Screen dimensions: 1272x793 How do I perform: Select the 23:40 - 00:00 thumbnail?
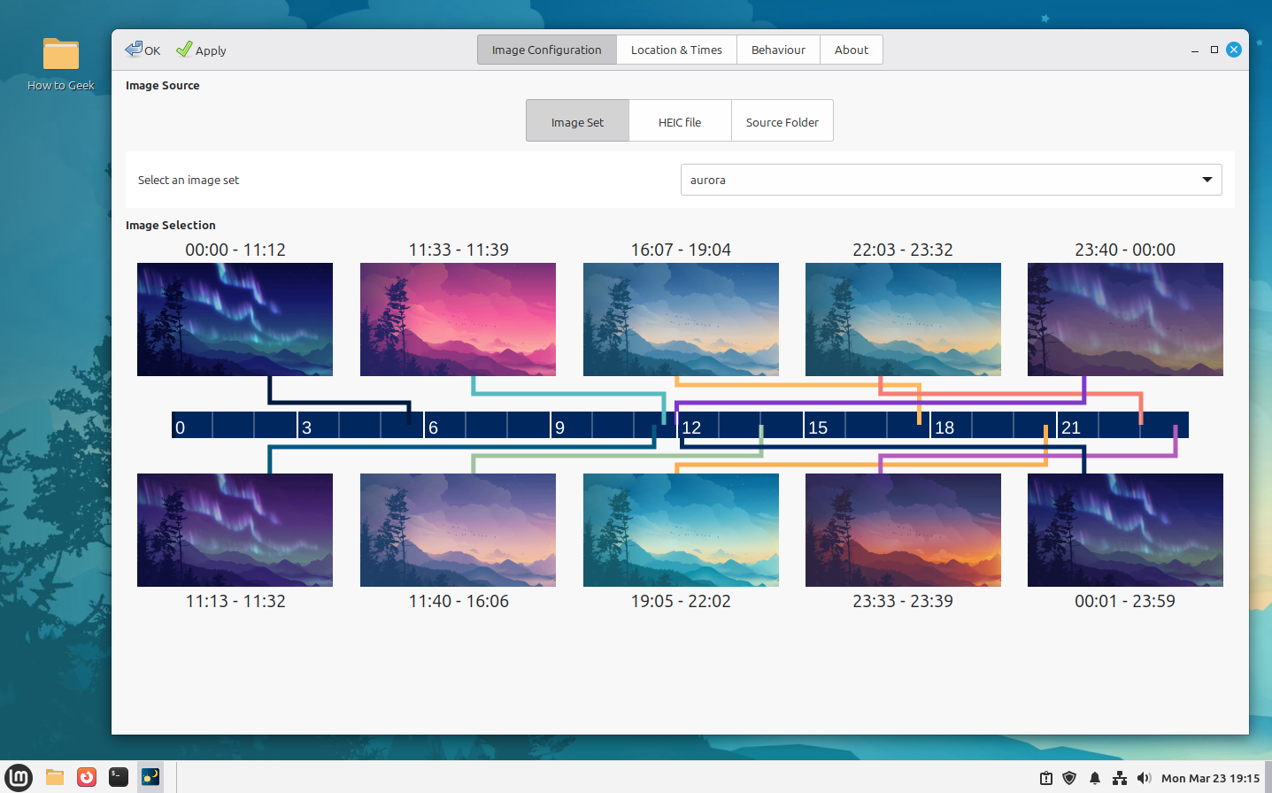pos(1125,320)
